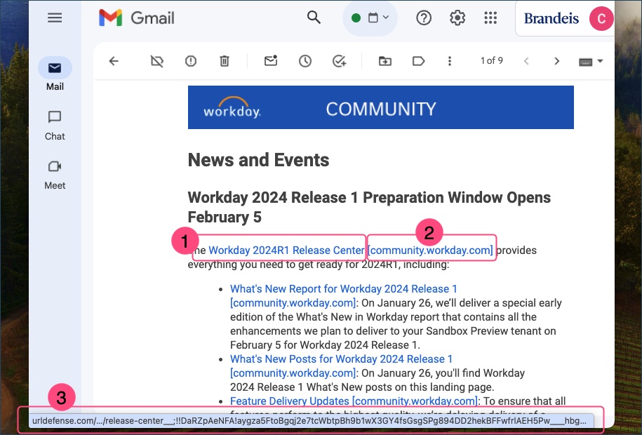Open the More options three-dot menu
Screen dimensions: 642x435
[x=450, y=61]
